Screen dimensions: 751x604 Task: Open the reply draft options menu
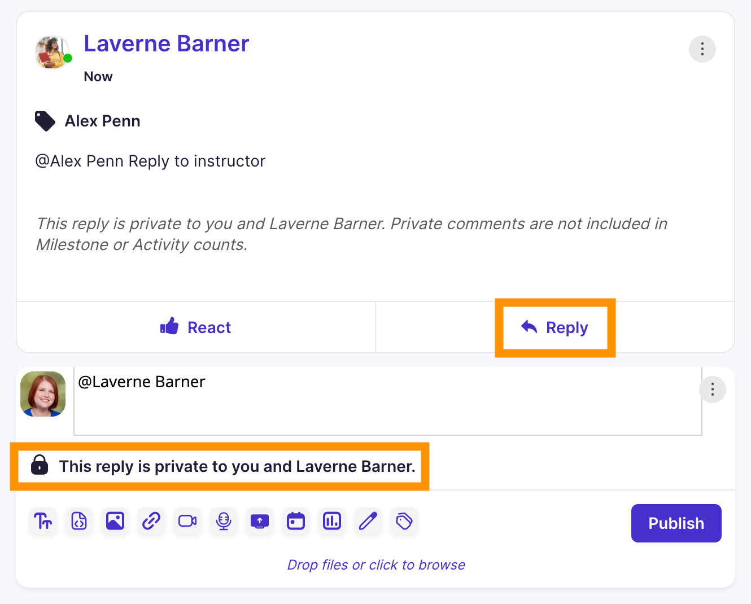point(712,389)
